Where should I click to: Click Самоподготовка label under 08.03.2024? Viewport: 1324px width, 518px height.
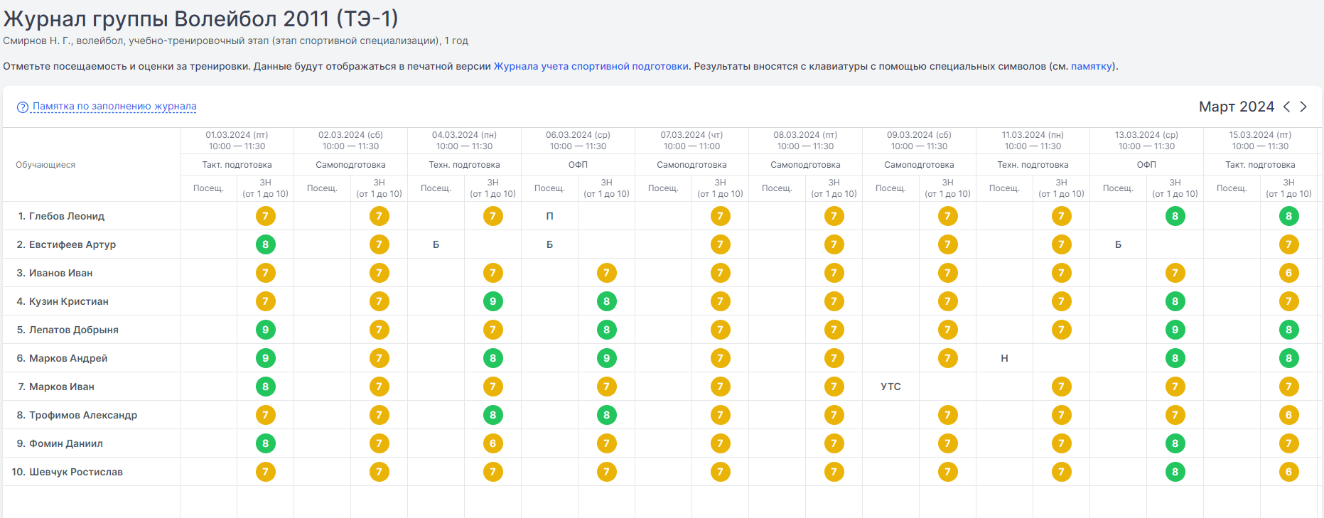pos(805,165)
